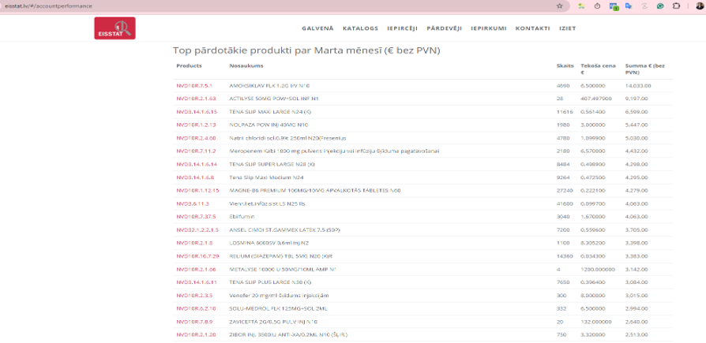Open product link NVD10R.2.1.66

(196, 270)
